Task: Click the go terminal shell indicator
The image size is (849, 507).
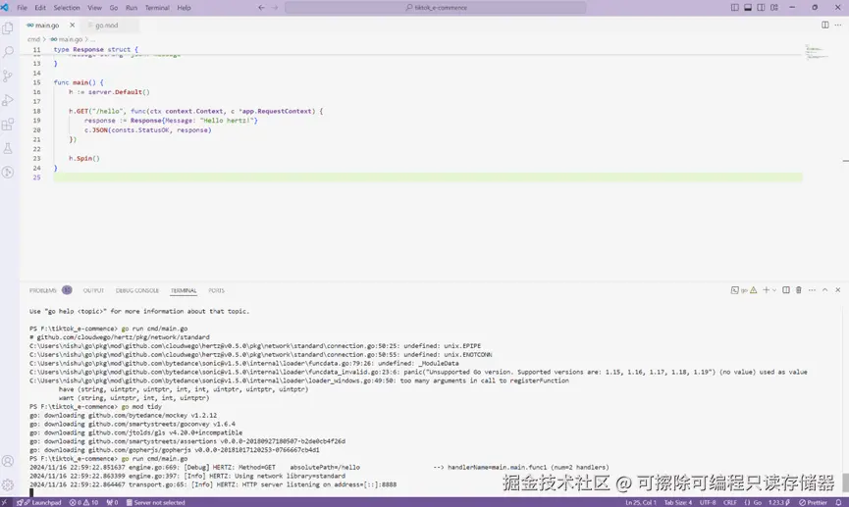Action: 743,290
